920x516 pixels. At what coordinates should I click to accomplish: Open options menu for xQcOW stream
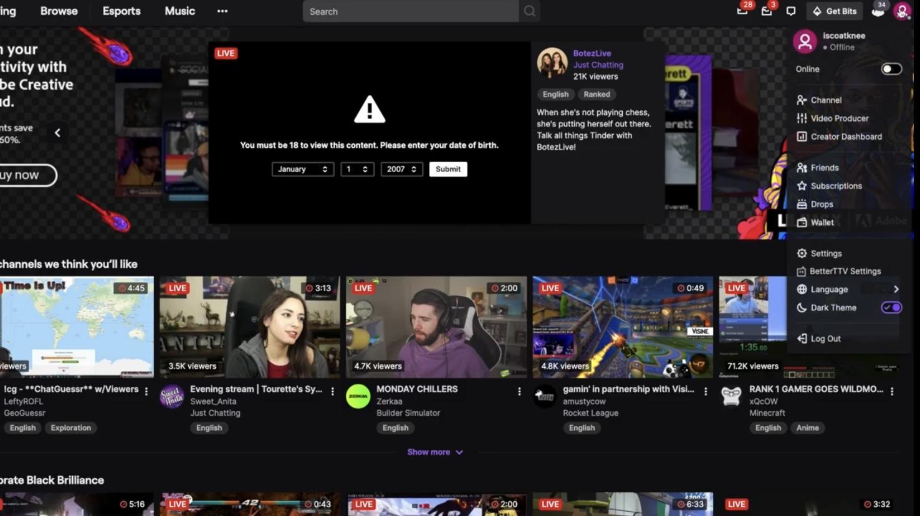[x=892, y=391]
